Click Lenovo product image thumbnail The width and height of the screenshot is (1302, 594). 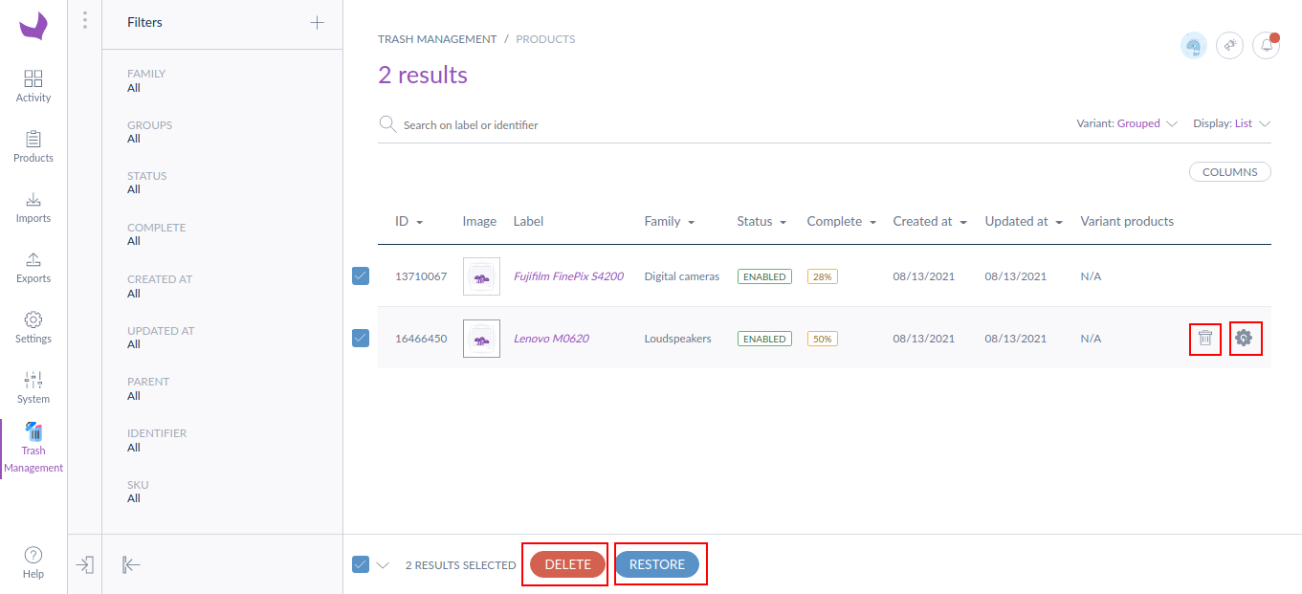(x=481, y=339)
